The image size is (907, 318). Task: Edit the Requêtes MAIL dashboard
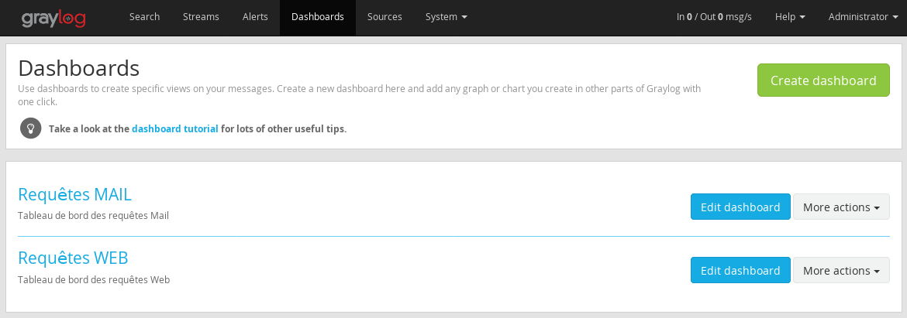(x=740, y=207)
